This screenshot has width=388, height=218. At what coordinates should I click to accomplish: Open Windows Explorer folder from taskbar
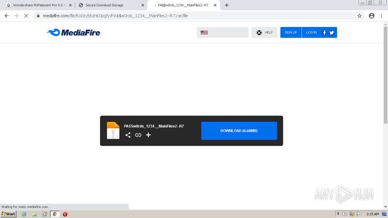click(34, 214)
